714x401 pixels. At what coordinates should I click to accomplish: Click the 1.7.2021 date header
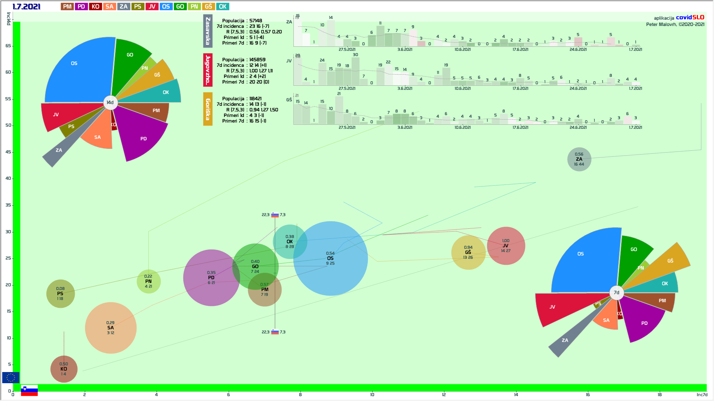pyautogui.click(x=26, y=7)
